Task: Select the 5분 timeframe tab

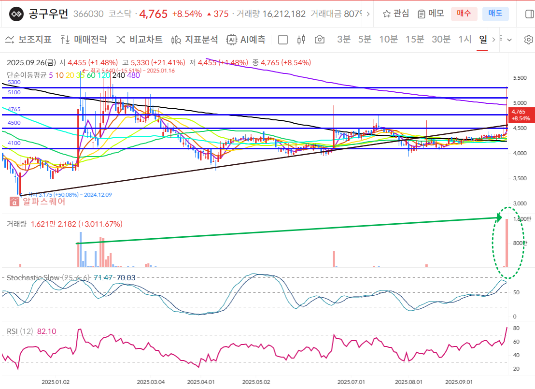Action: tap(365, 39)
